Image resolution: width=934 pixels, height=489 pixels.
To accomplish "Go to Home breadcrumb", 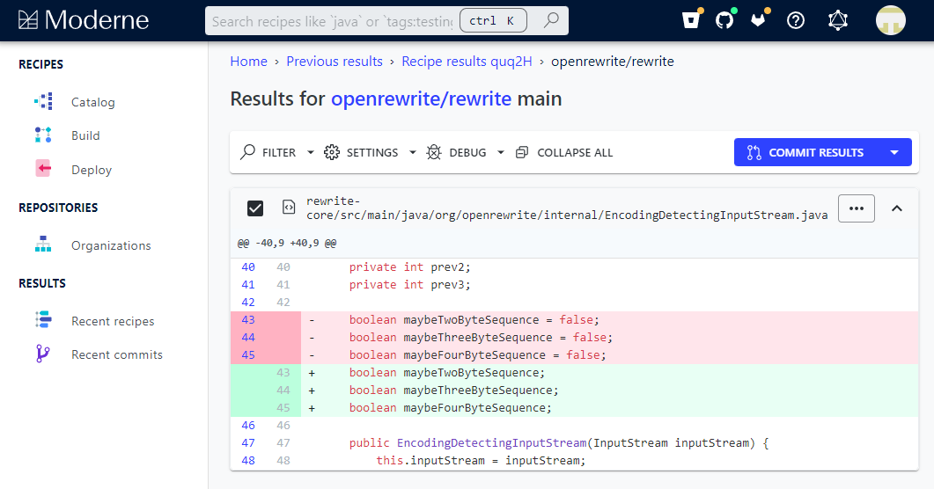I will pyautogui.click(x=249, y=62).
